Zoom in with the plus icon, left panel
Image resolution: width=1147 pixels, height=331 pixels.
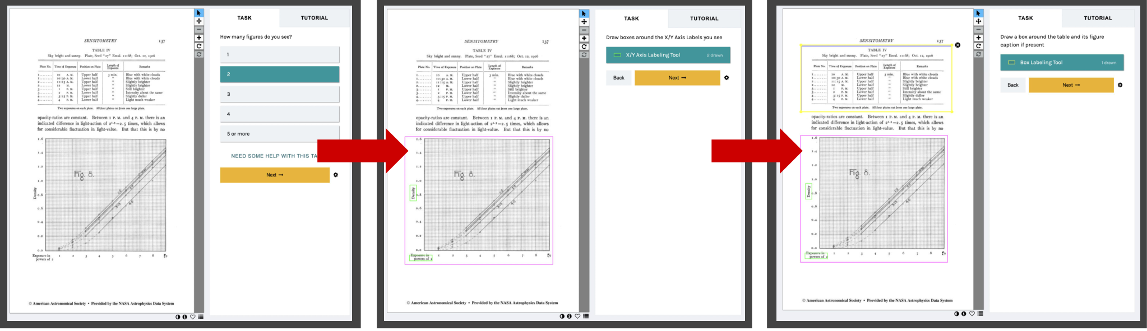point(198,38)
